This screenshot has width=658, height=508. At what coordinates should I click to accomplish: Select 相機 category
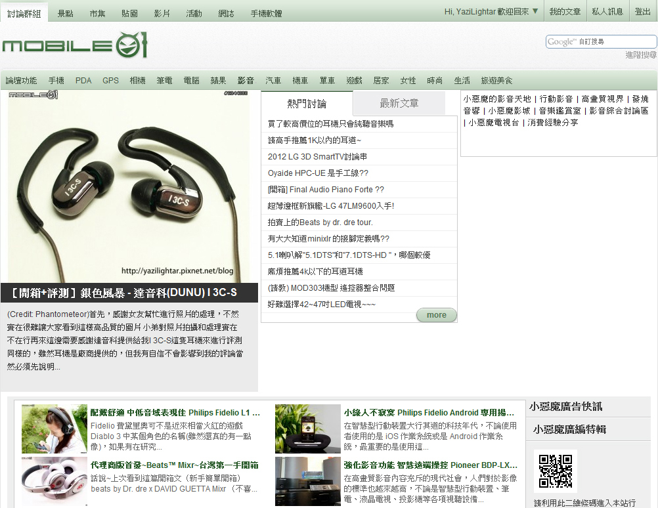138,81
